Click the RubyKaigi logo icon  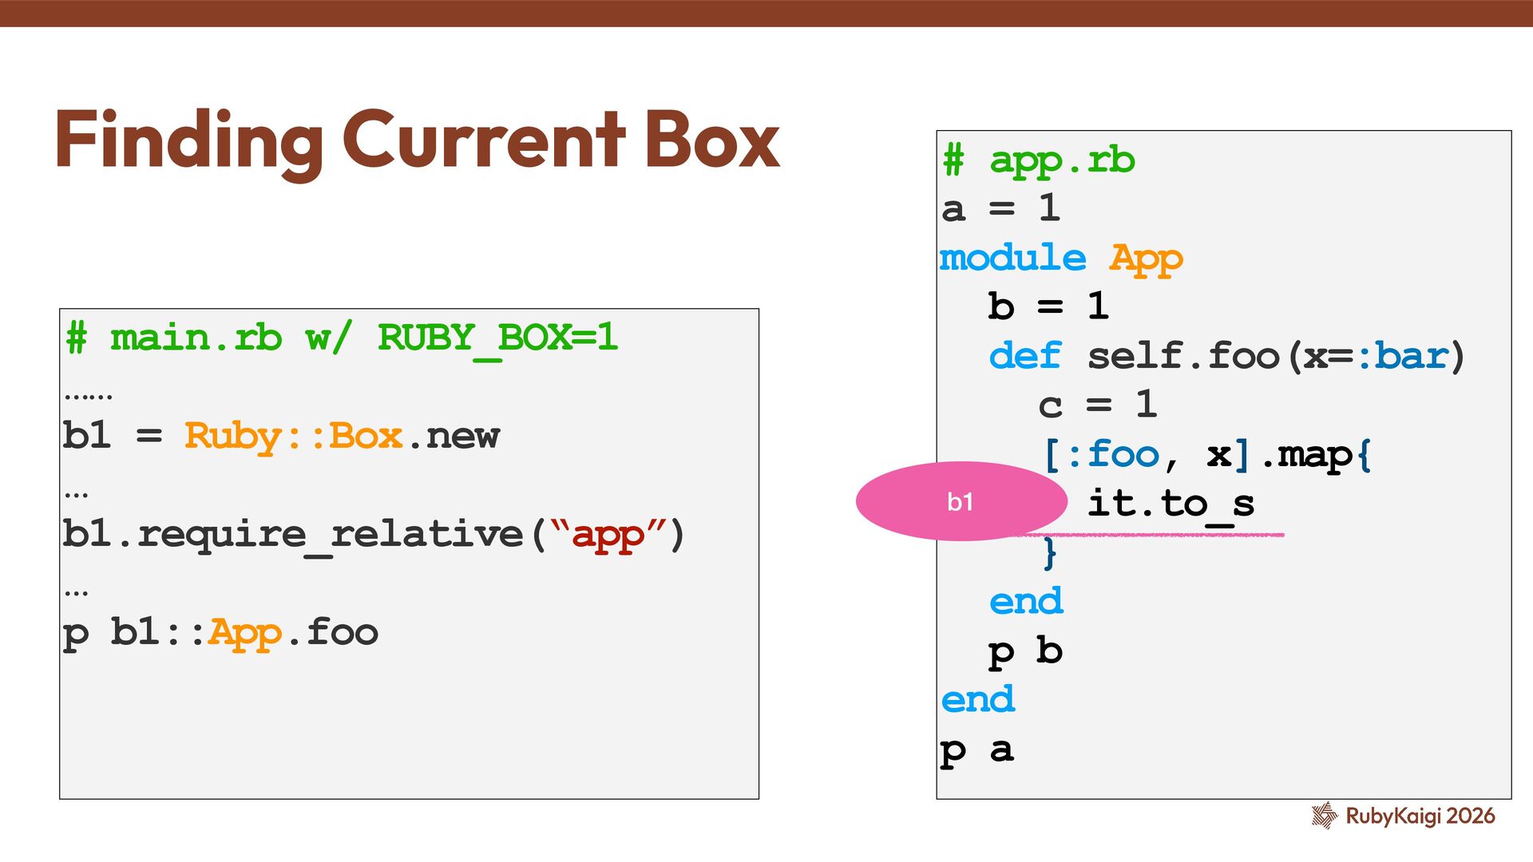point(1324,815)
